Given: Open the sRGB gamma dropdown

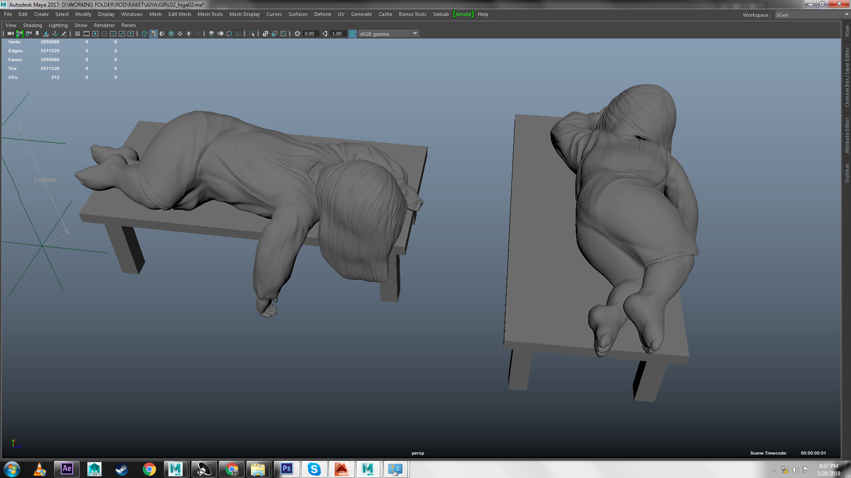Looking at the screenshot, I should click(388, 34).
